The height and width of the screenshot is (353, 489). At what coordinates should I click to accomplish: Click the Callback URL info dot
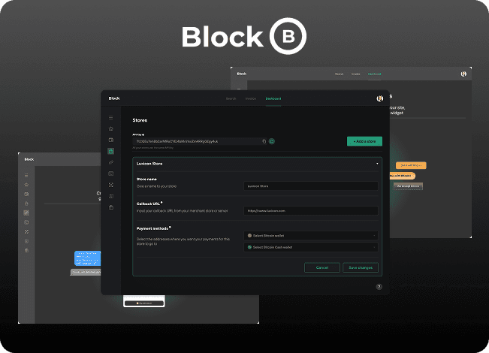click(x=161, y=203)
